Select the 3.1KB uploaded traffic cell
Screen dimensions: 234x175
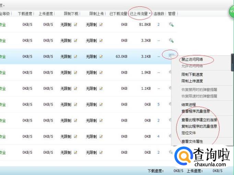146,56
